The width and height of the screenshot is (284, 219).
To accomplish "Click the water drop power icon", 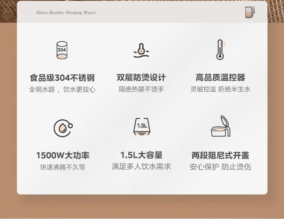I will click(x=63, y=128).
